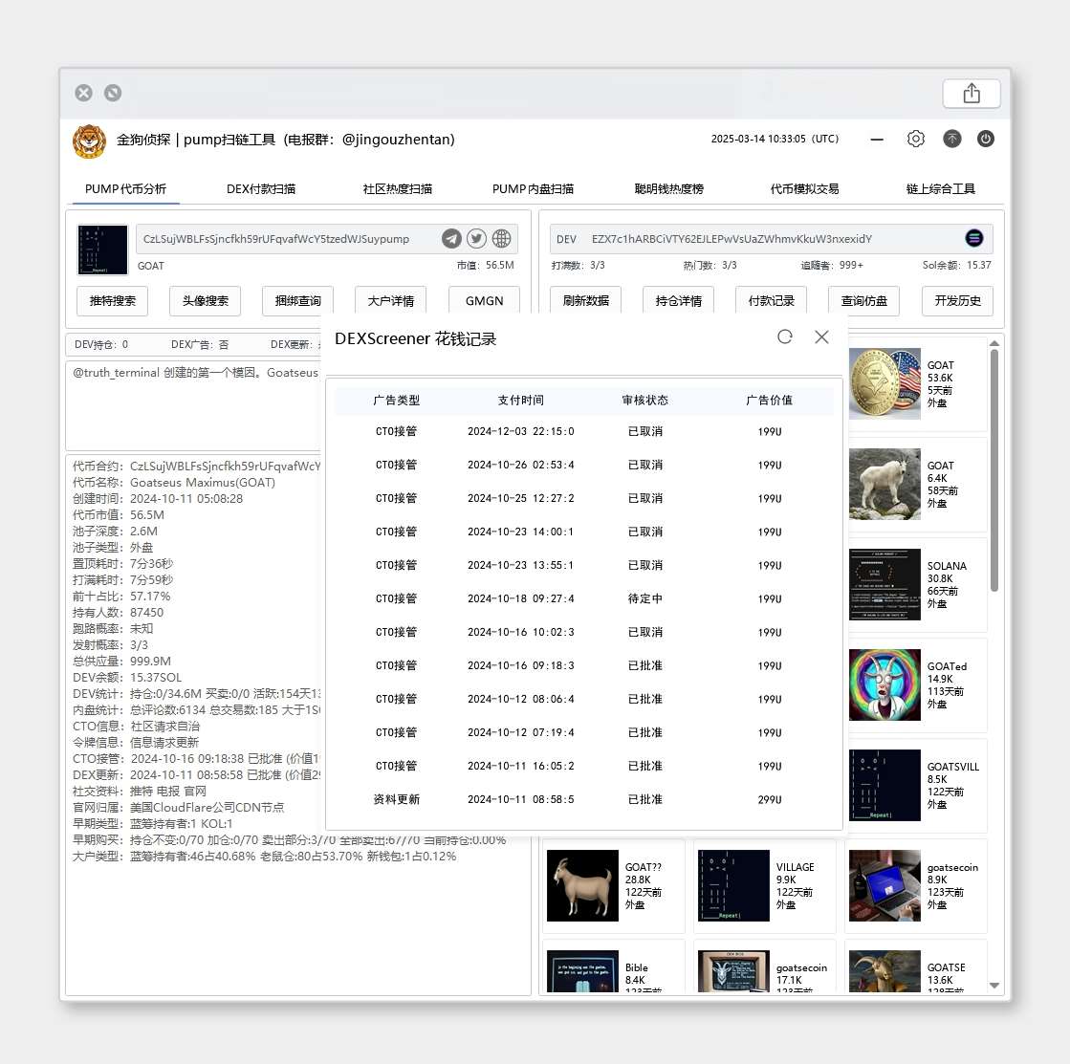Click the token list vertical scrollbar
1070x1064 pixels.
(994, 470)
